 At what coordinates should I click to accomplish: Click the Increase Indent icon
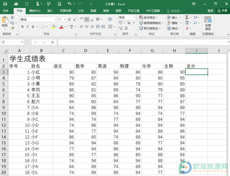103,27
